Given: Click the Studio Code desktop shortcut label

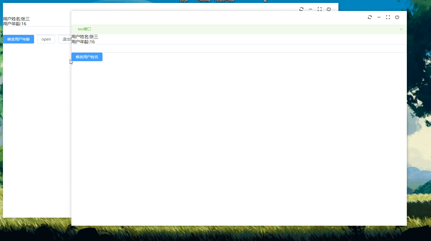Looking at the screenshot, I should click(224, 1).
